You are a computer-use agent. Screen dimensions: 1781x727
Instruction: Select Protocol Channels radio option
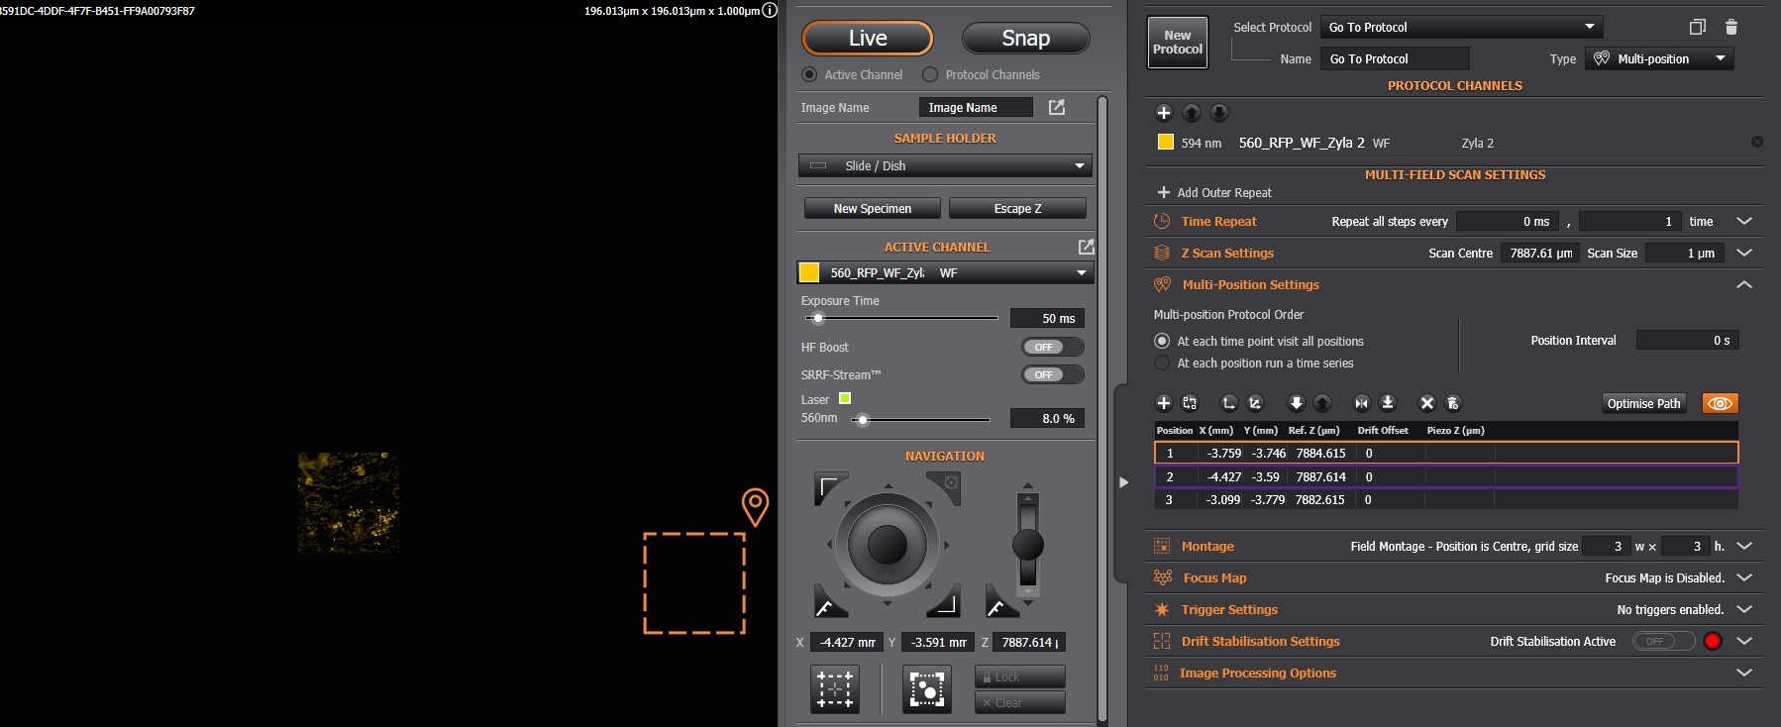tap(930, 74)
